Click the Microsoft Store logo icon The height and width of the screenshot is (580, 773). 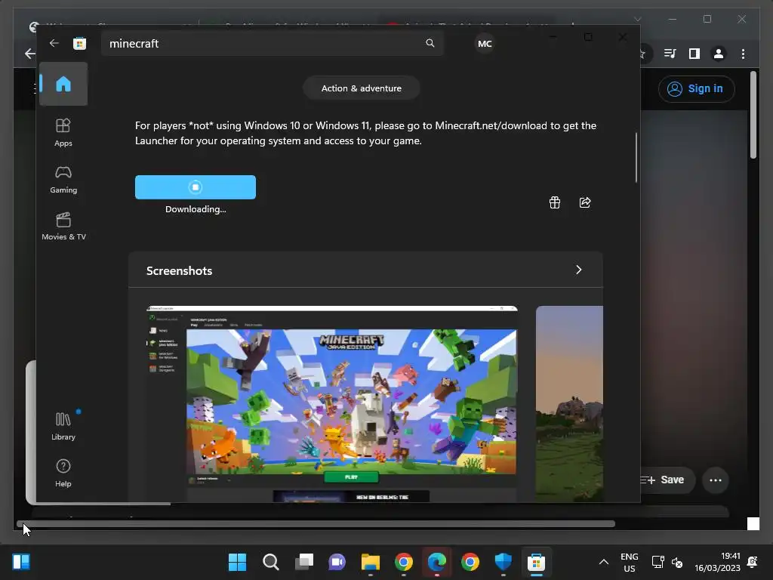(x=79, y=43)
